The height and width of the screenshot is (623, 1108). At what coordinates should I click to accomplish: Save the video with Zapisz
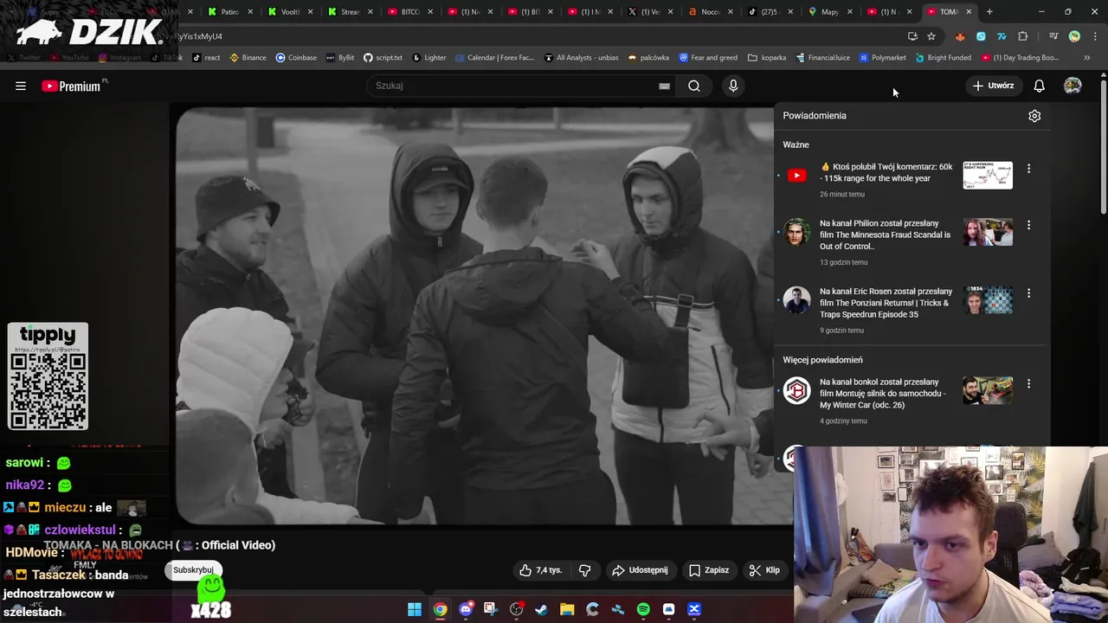pos(709,570)
